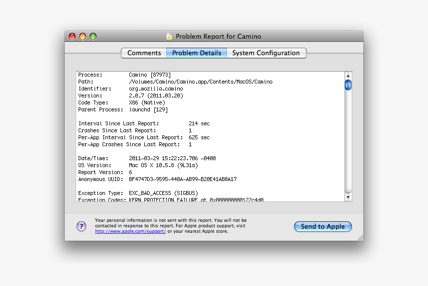Click the '214 sec' interval value
Image resolution: width=428 pixels, height=286 pixels.
(199, 124)
